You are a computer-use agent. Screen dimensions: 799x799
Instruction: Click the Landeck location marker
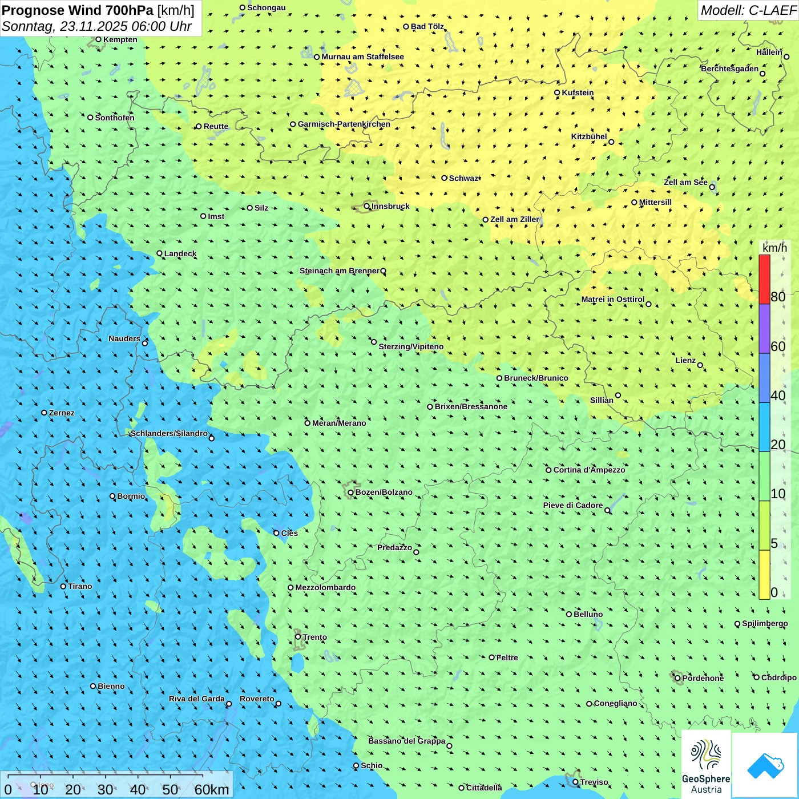coord(159,253)
